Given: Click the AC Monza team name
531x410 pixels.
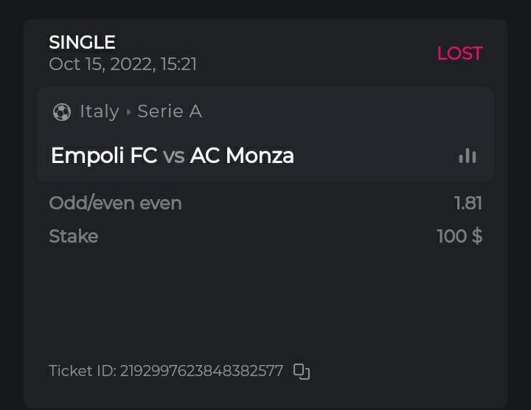Looking at the screenshot, I should click(x=242, y=156).
